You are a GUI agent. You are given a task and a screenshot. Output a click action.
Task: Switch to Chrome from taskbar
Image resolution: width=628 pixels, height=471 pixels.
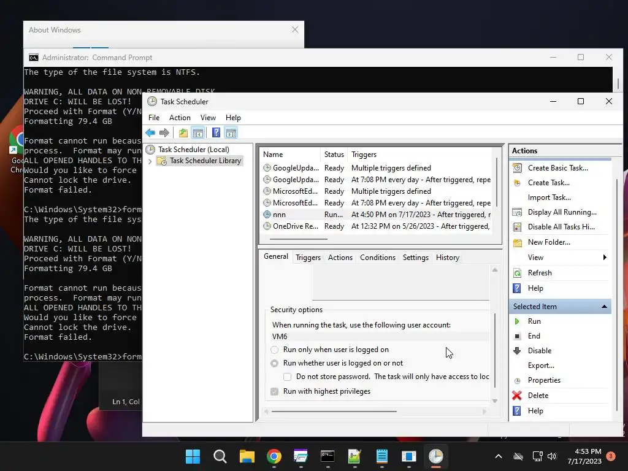click(274, 456)
